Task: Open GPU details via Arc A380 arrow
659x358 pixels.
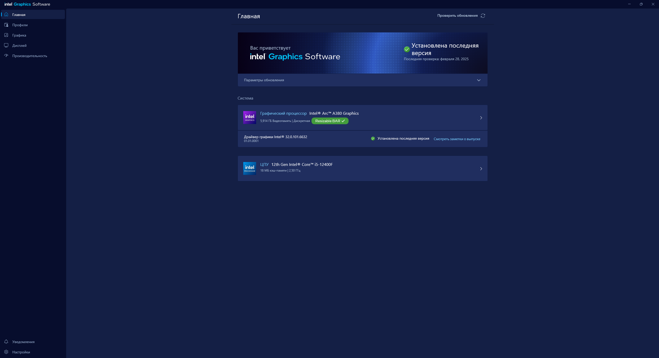Action: pos(481,118)
